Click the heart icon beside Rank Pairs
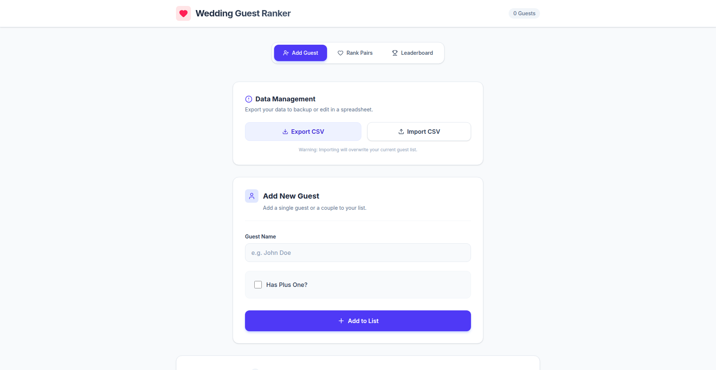716x370 pixels. pos(340,53)
